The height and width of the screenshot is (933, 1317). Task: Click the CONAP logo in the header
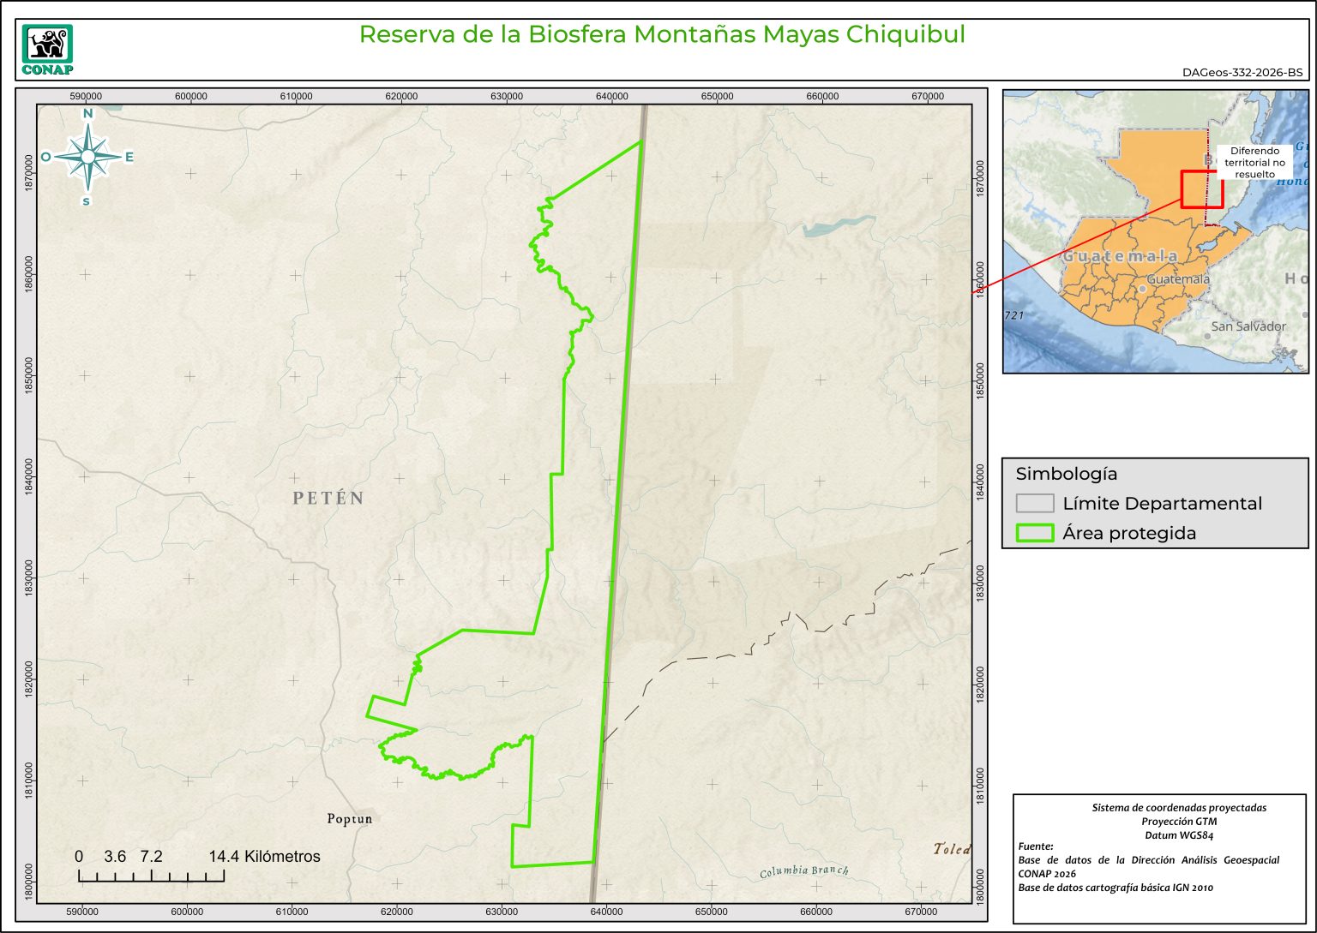[47, 50]
